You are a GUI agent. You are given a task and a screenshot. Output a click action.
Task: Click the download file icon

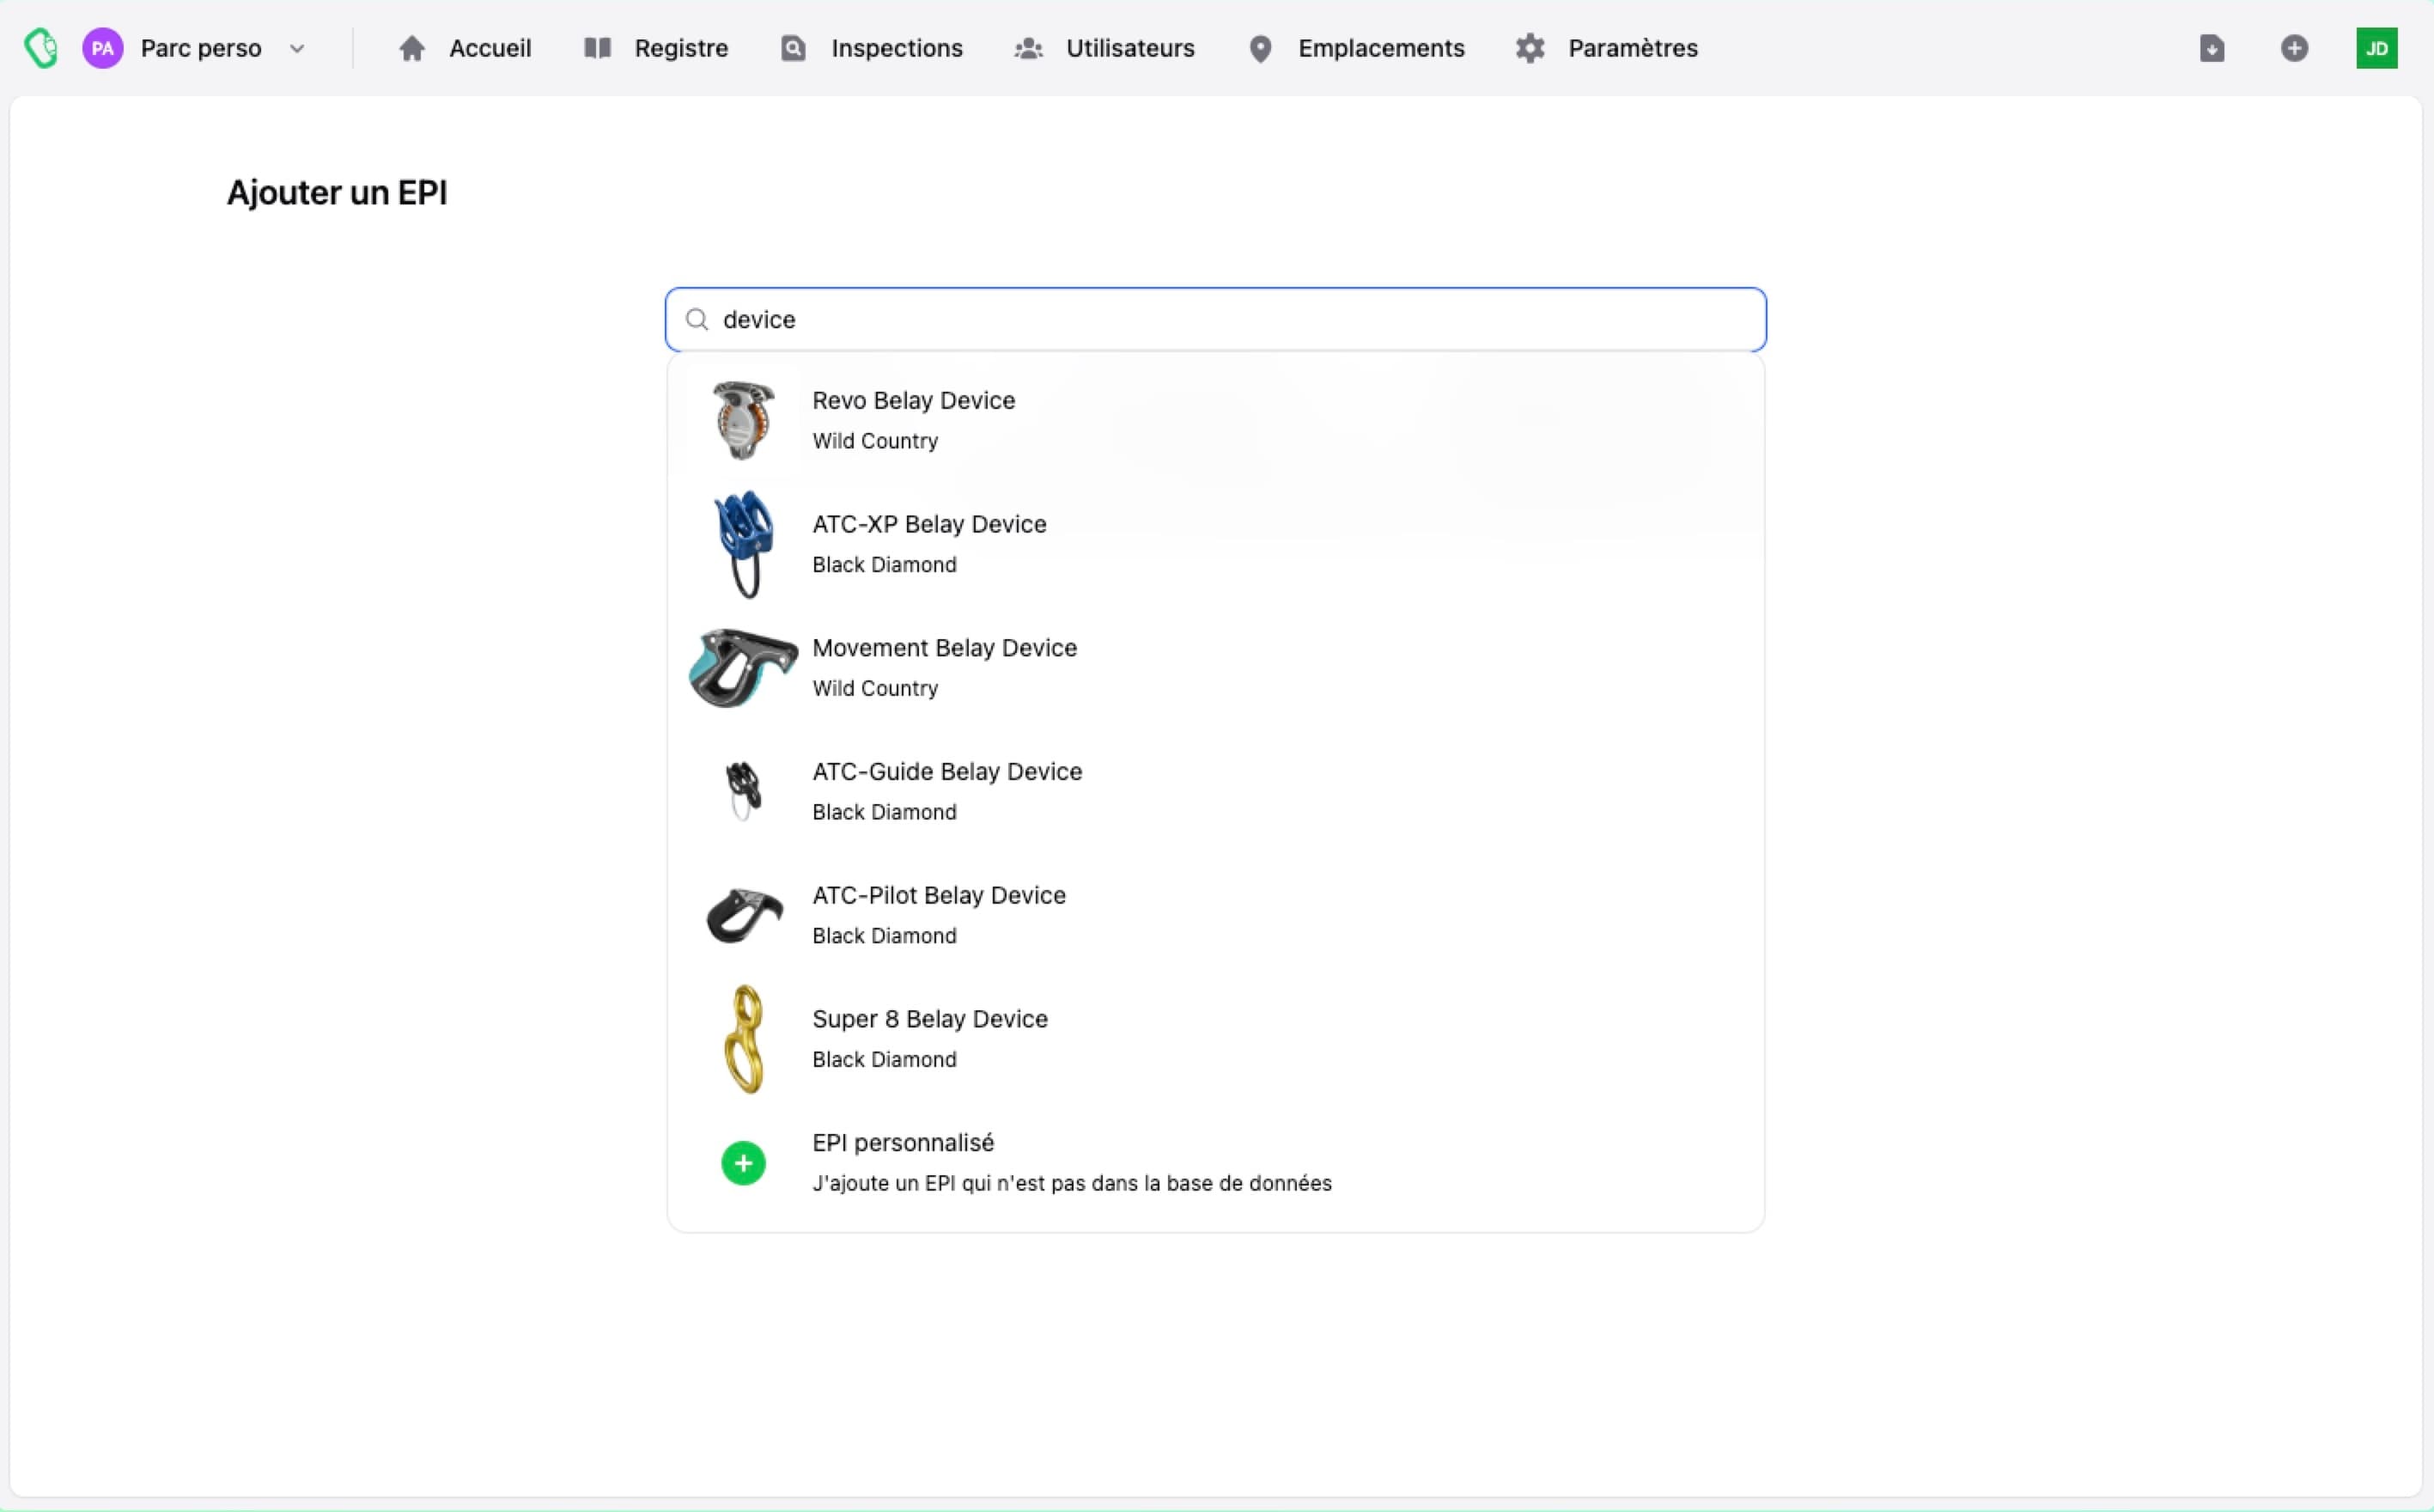(2211, 48)
